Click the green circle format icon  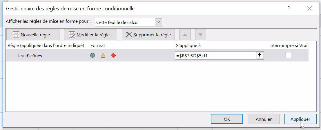coord(93,56)
